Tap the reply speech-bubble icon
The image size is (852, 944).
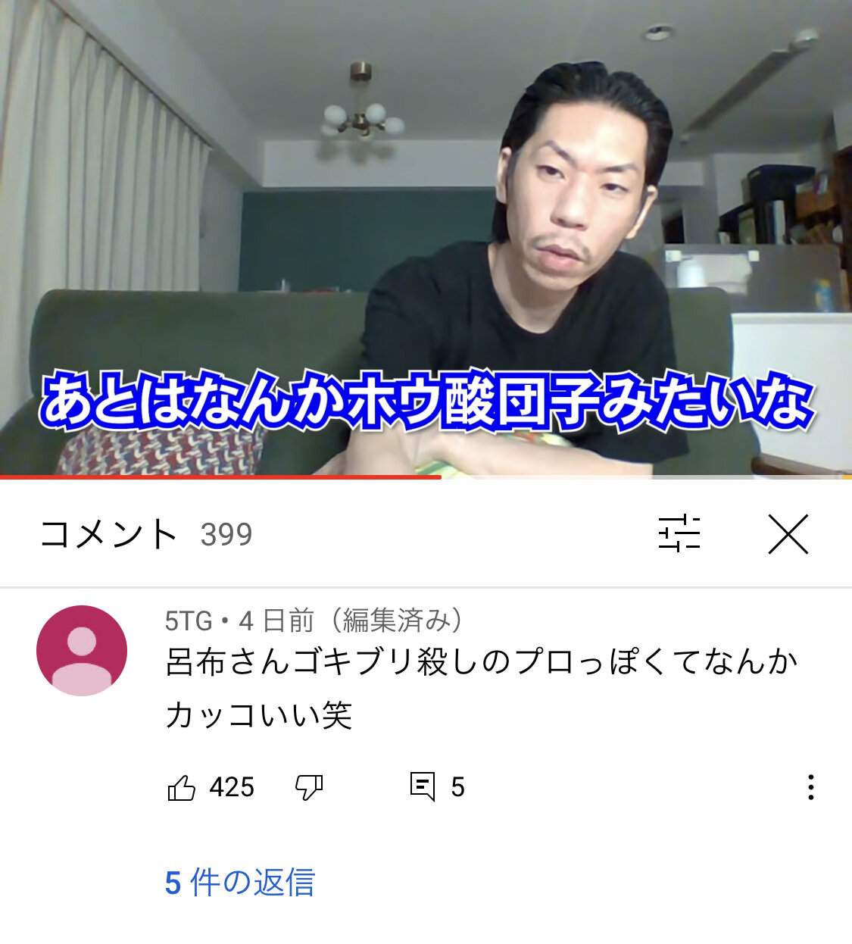click(x=423, y=787)
